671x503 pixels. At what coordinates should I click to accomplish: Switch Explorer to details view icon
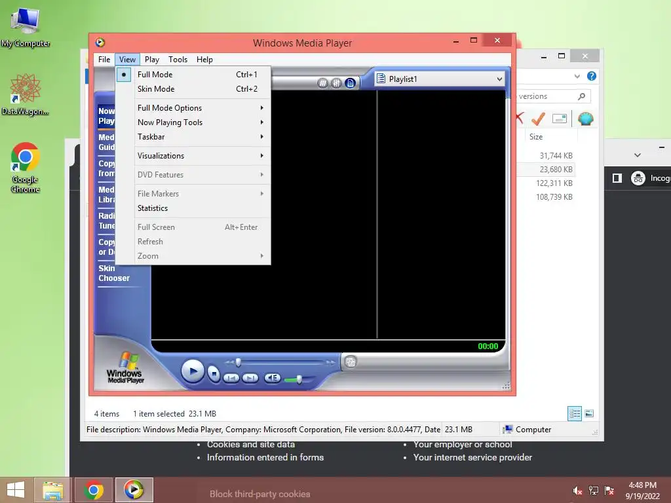[x=575, y=413]
